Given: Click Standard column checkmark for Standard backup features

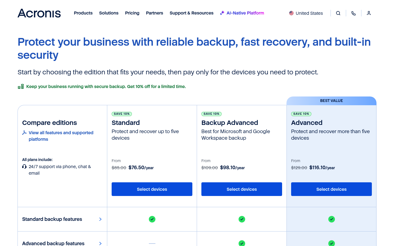Looking at the screenshot, I should click(152, 219).
